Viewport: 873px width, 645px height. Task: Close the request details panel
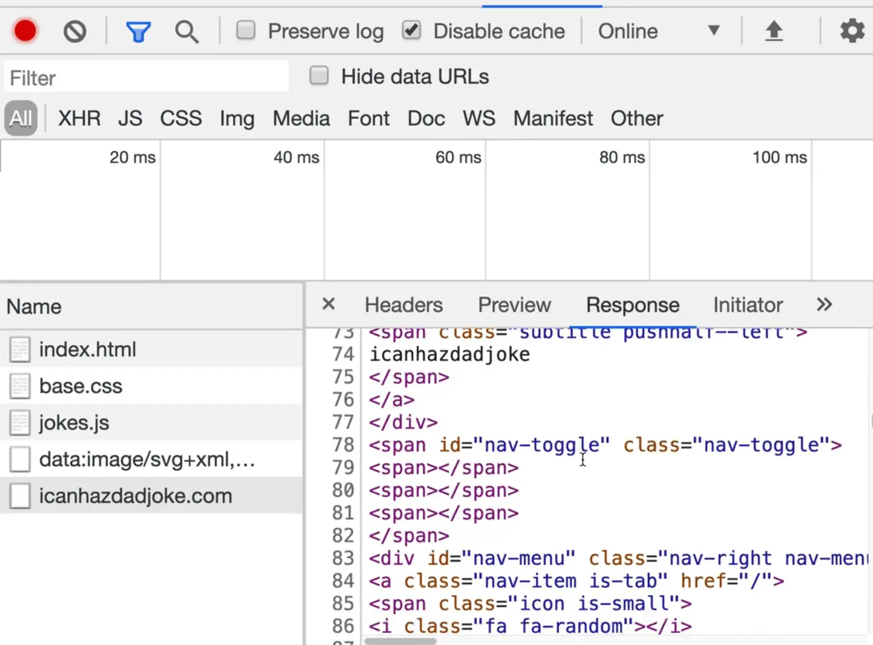pyautogui.click(x=328, y=304)
